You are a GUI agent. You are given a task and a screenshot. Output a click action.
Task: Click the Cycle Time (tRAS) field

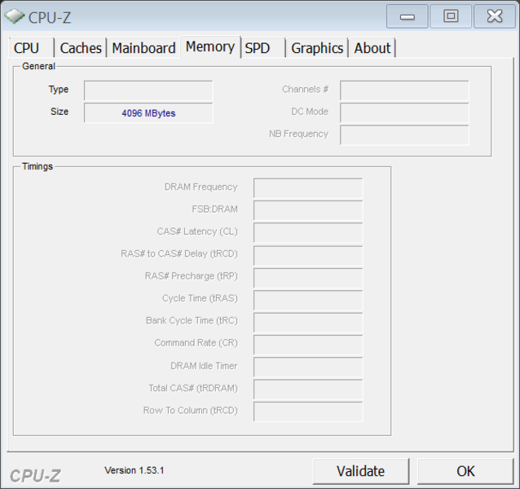(x=308, y=300)
